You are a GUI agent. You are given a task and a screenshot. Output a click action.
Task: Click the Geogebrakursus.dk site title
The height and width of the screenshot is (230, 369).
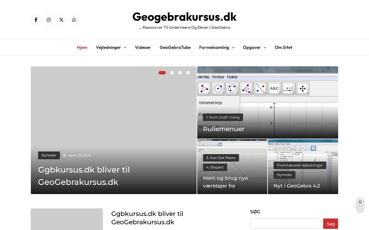point(184,17)
